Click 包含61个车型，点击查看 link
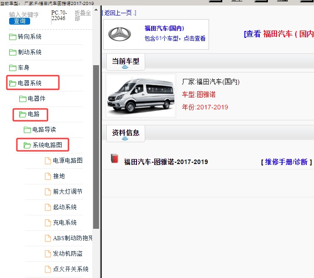Image resolution: width=314 pixels, height=278 pixels. pos(175,38)
